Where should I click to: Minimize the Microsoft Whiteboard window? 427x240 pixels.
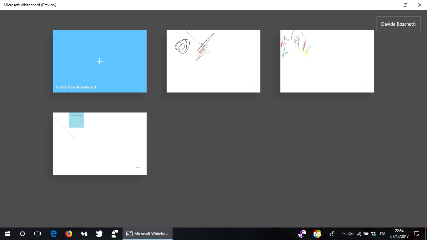point(391,5)
